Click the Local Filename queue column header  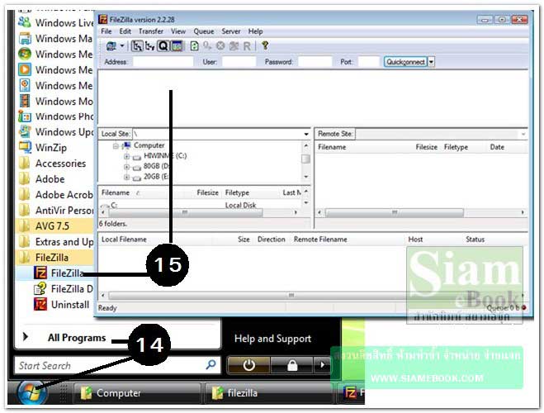pos(124,240)
